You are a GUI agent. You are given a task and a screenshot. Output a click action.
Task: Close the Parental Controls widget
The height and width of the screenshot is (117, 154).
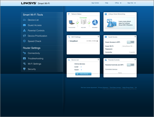tap(135, 59)
